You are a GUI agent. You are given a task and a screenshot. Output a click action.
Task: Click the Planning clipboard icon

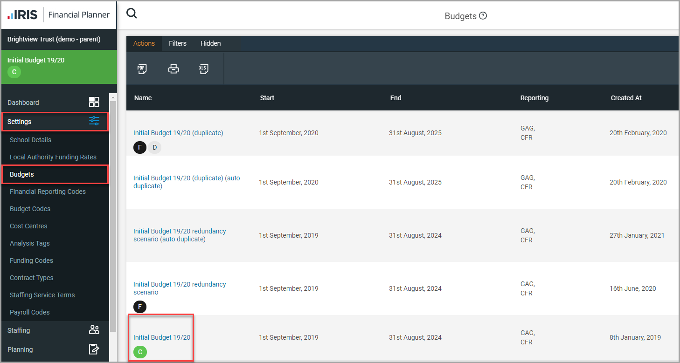94,349
